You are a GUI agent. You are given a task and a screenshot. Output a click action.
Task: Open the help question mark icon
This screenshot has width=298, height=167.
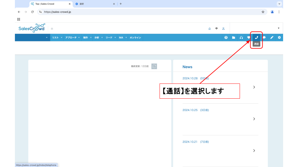226,37
